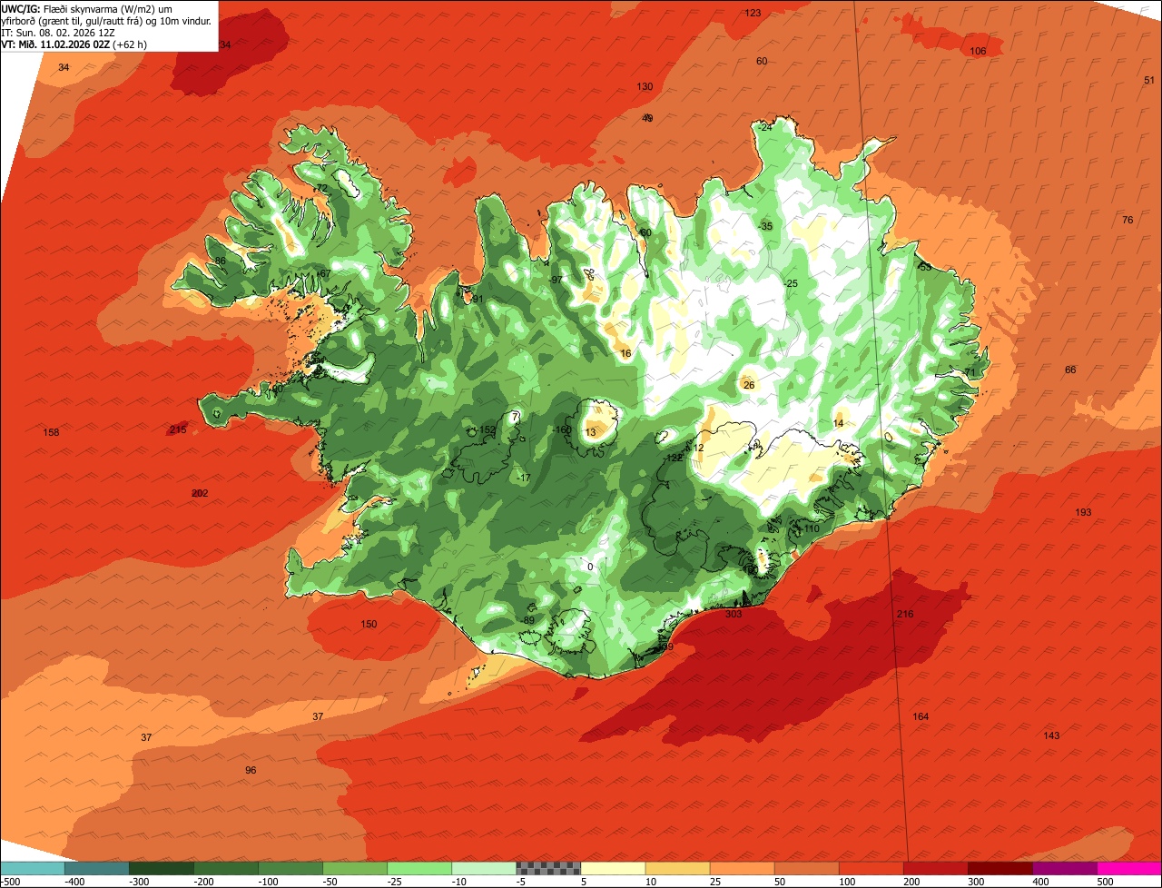Viewport: 1162px width, 888px height.
Task: Click the map value '-122' near the glacier
Action: [674, 459]
